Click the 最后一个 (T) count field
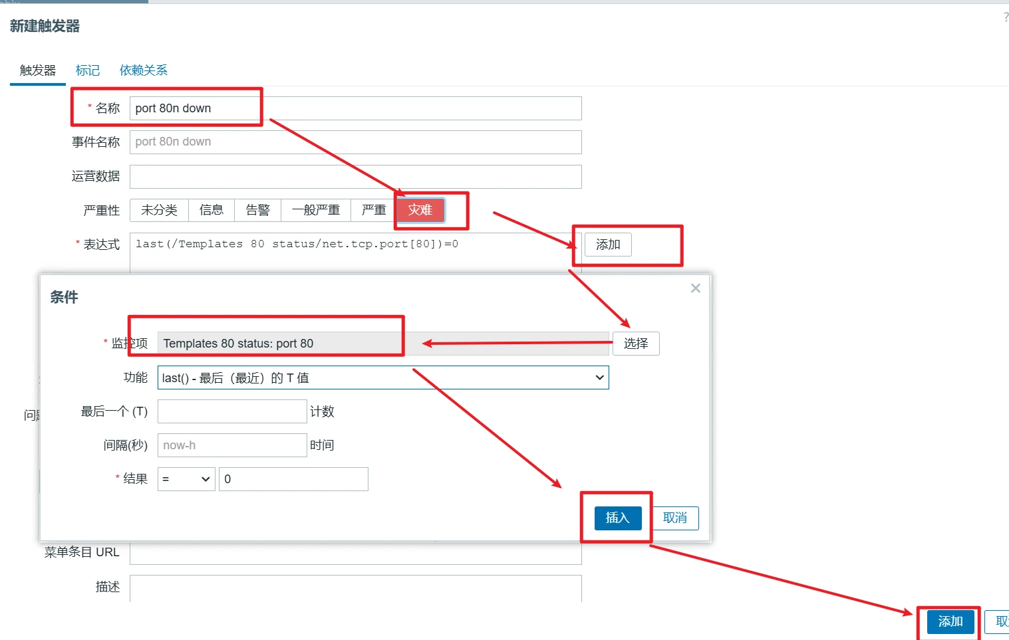 click(x=231, y=411)
